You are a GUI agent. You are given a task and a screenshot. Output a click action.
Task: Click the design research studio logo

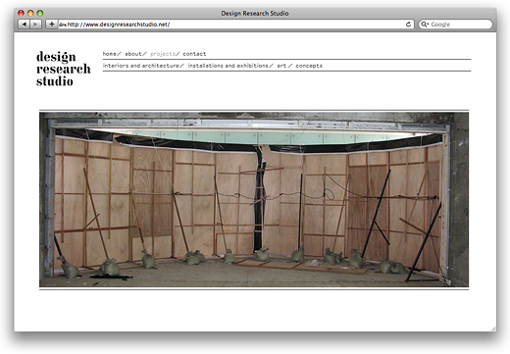(x=63, y=69)
